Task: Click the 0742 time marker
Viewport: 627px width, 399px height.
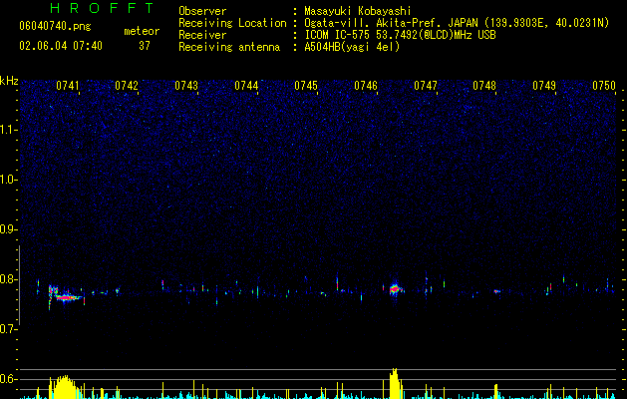Action: click(127, 86)
